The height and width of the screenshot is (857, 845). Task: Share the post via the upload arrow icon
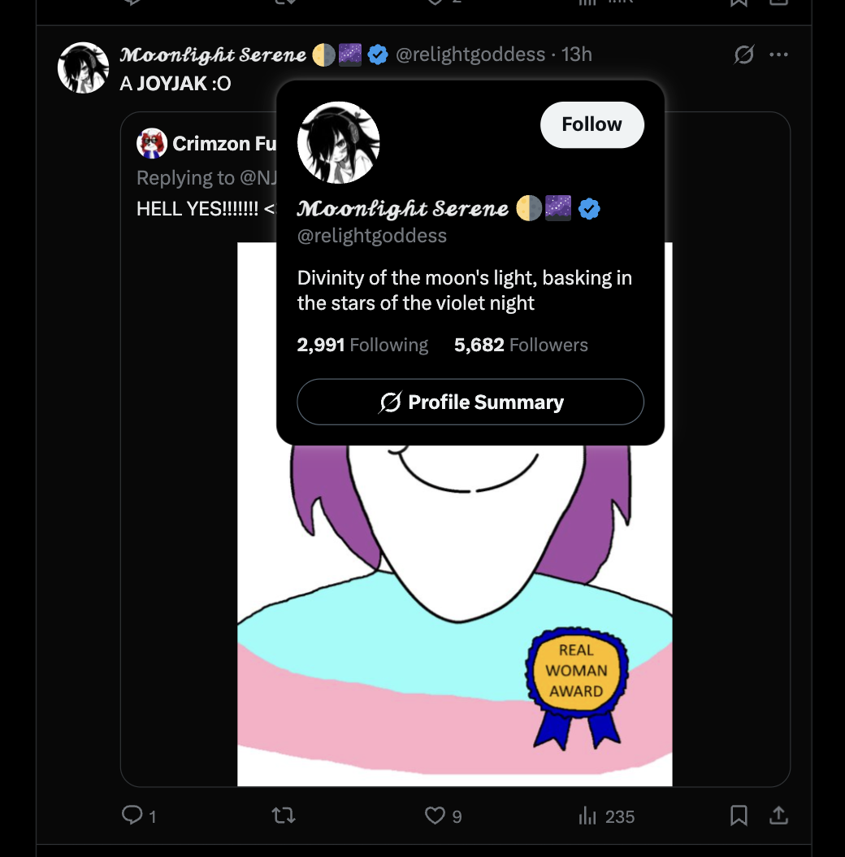778,815
